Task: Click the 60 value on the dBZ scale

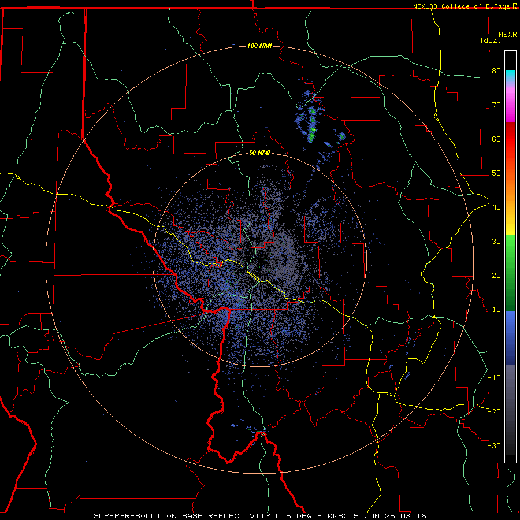Action: click(496, 139)
